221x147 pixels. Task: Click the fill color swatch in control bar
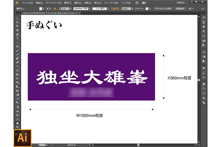(41, 9)
